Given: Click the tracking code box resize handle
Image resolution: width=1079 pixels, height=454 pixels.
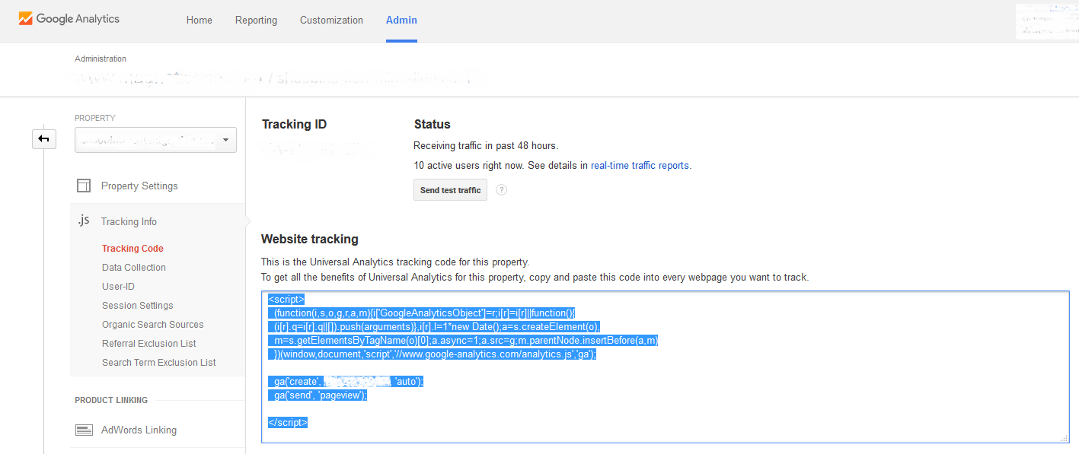Looking at the screenshot, I should (x=1064, y=437).
